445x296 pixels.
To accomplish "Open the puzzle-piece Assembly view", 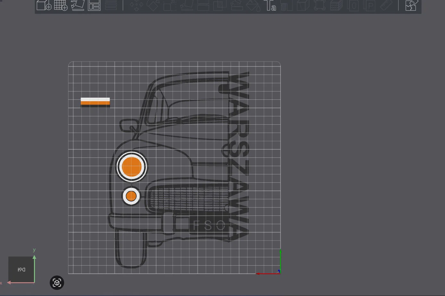I will click(x=411, y=5).
